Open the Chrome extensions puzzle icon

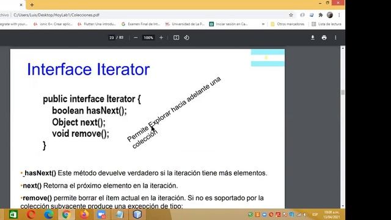320,15
